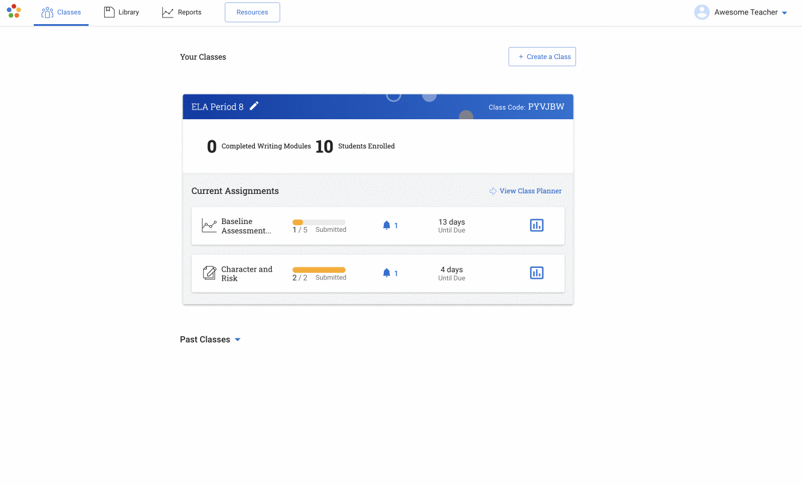
Task: Click Baseline Assessment submission progress bar
Action: [x=319, y=222]
